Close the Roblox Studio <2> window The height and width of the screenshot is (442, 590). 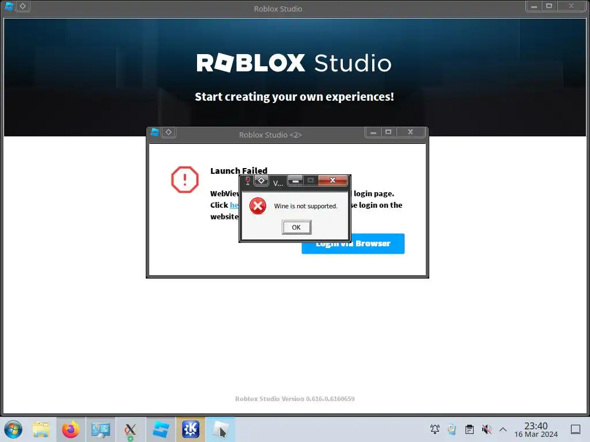point(410,132)
